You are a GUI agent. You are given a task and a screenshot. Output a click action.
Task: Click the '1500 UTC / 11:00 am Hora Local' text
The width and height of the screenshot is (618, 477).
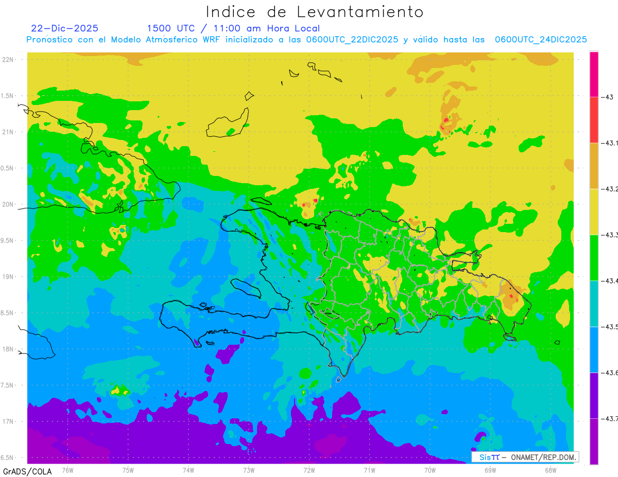click(x=233, y=29)
